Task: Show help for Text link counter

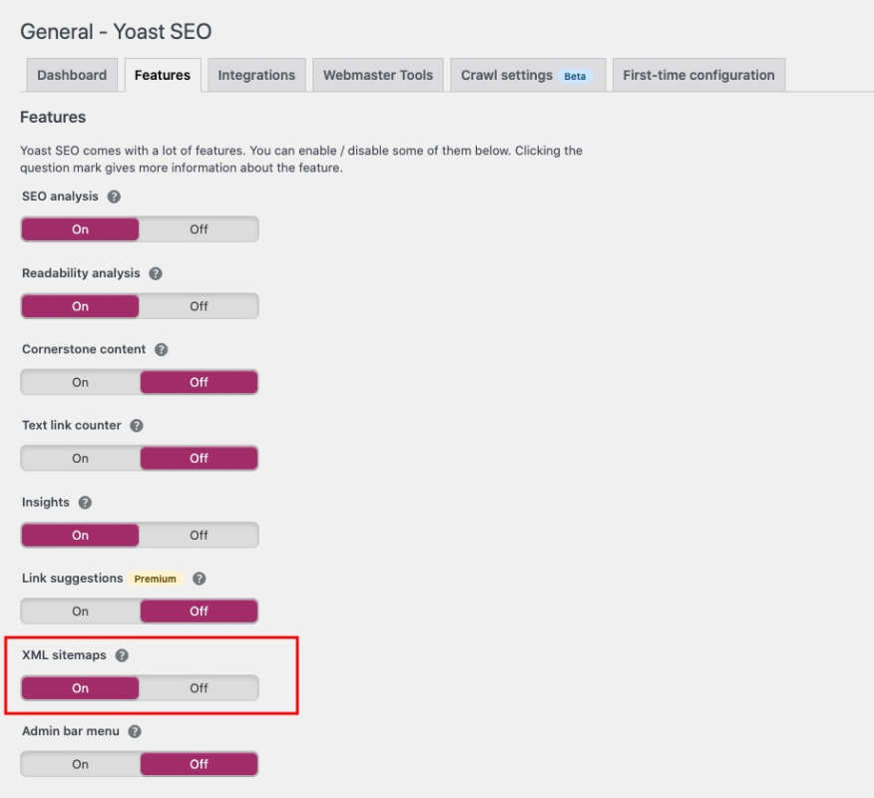Action: tap(137, 426)
